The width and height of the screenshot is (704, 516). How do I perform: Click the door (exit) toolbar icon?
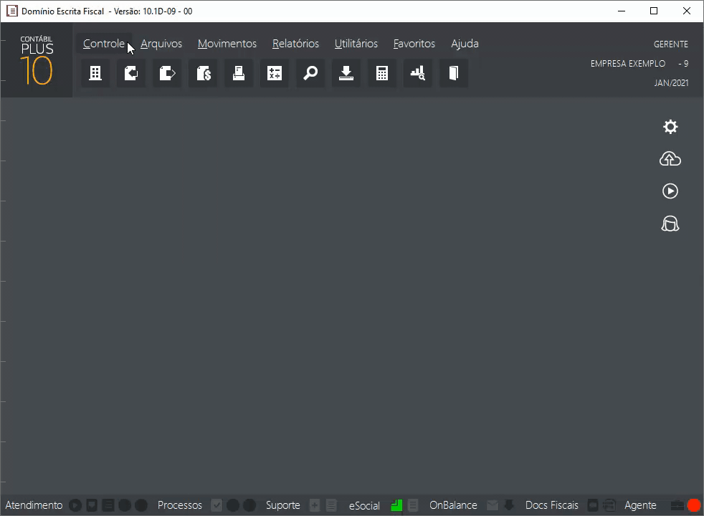[454, 73]
